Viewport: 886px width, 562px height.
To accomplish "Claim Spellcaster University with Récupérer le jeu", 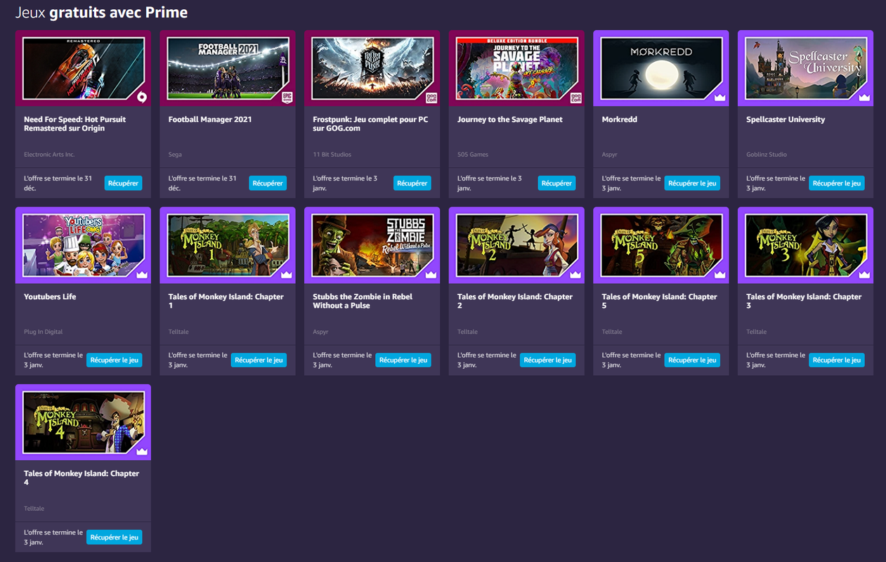I will pos(837,183).
